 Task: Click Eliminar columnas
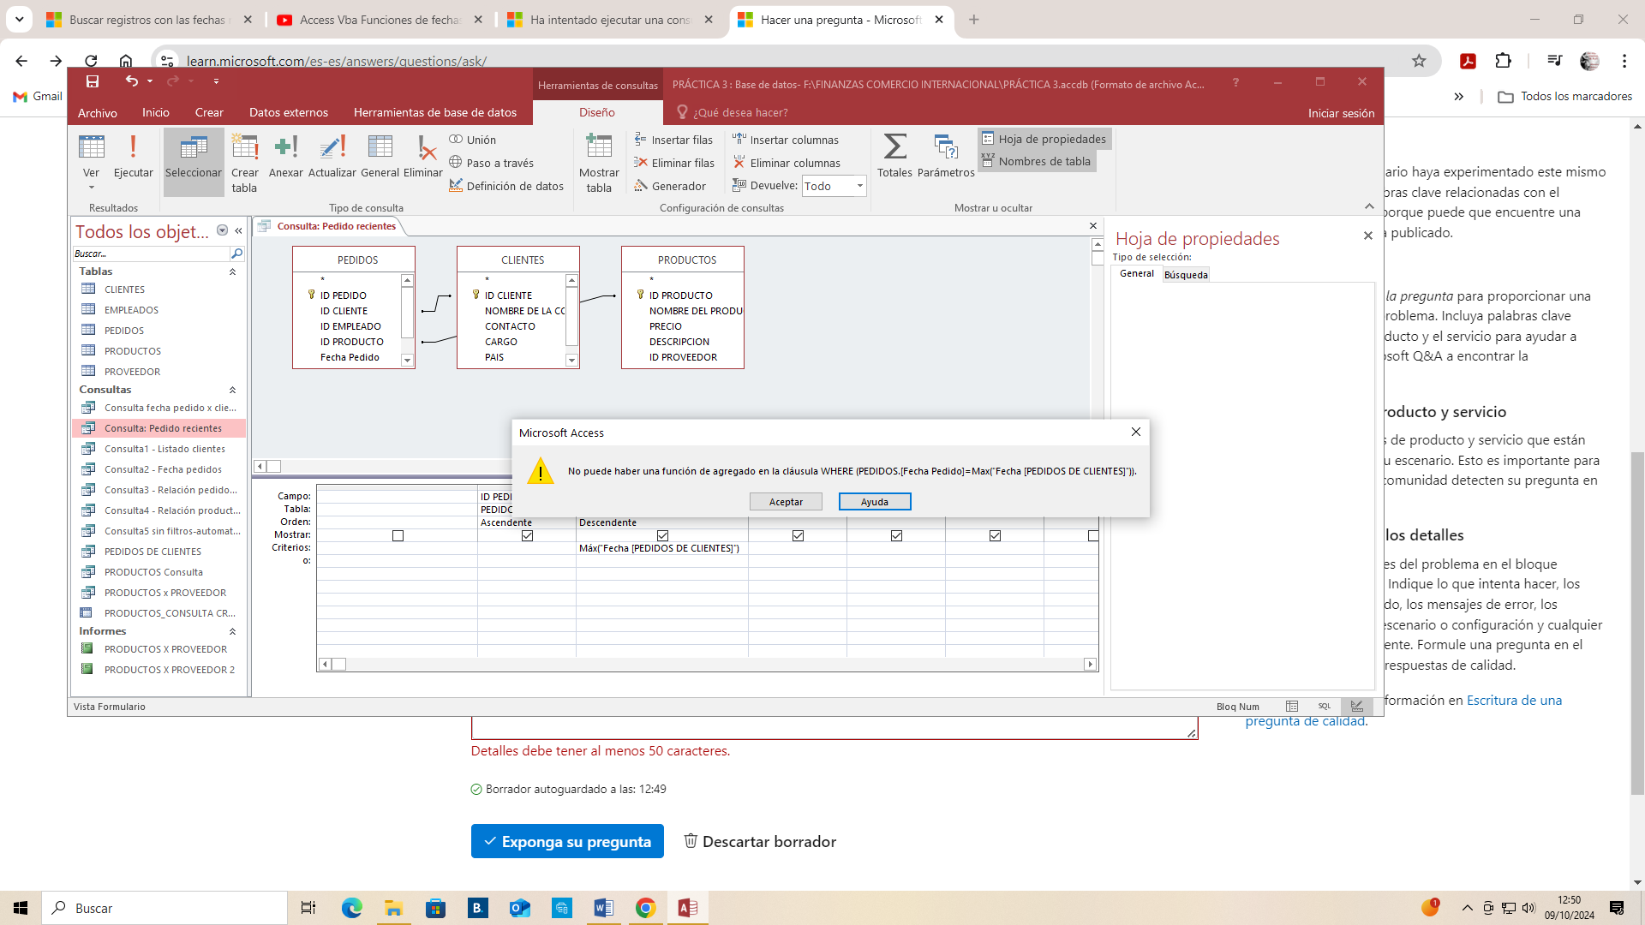pos(787,163)
